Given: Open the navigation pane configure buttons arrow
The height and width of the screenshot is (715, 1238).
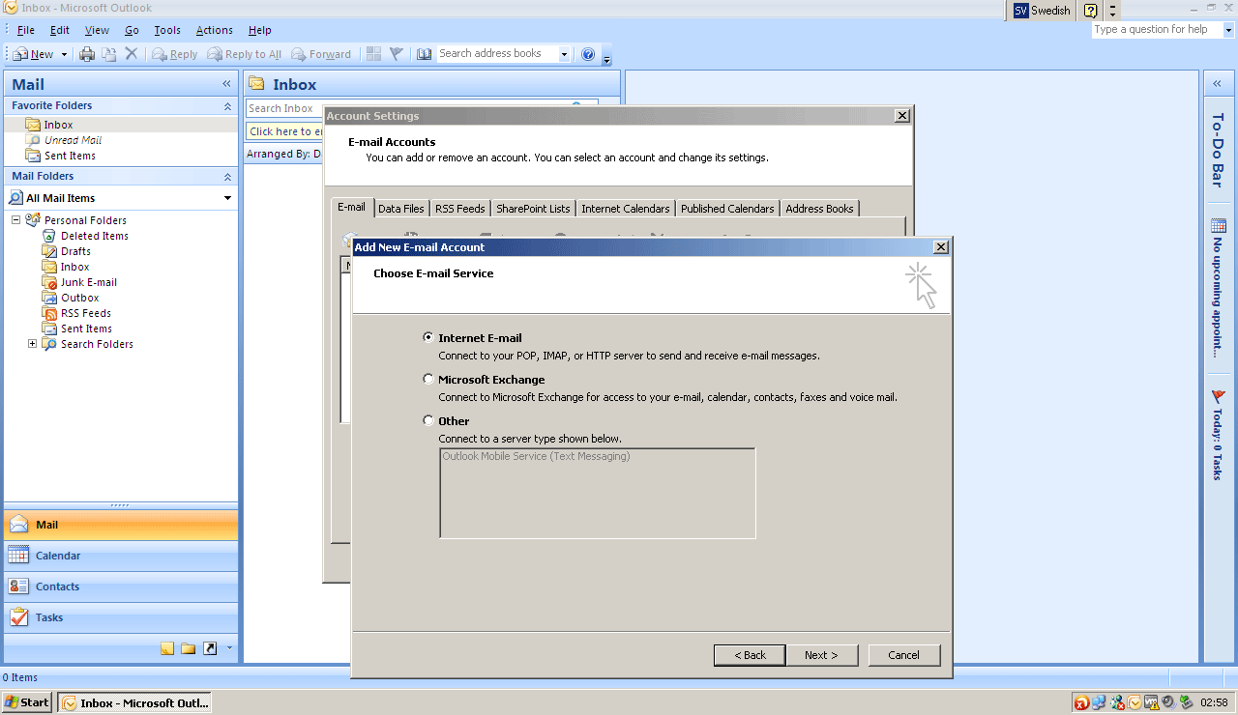Looking at the screenshot, I should pyautogui.click(x=229, y=648).
